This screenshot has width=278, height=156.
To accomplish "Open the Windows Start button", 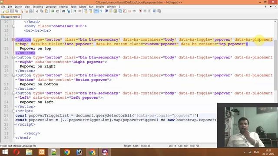I will pyautogui.click(x=5, y=152).
